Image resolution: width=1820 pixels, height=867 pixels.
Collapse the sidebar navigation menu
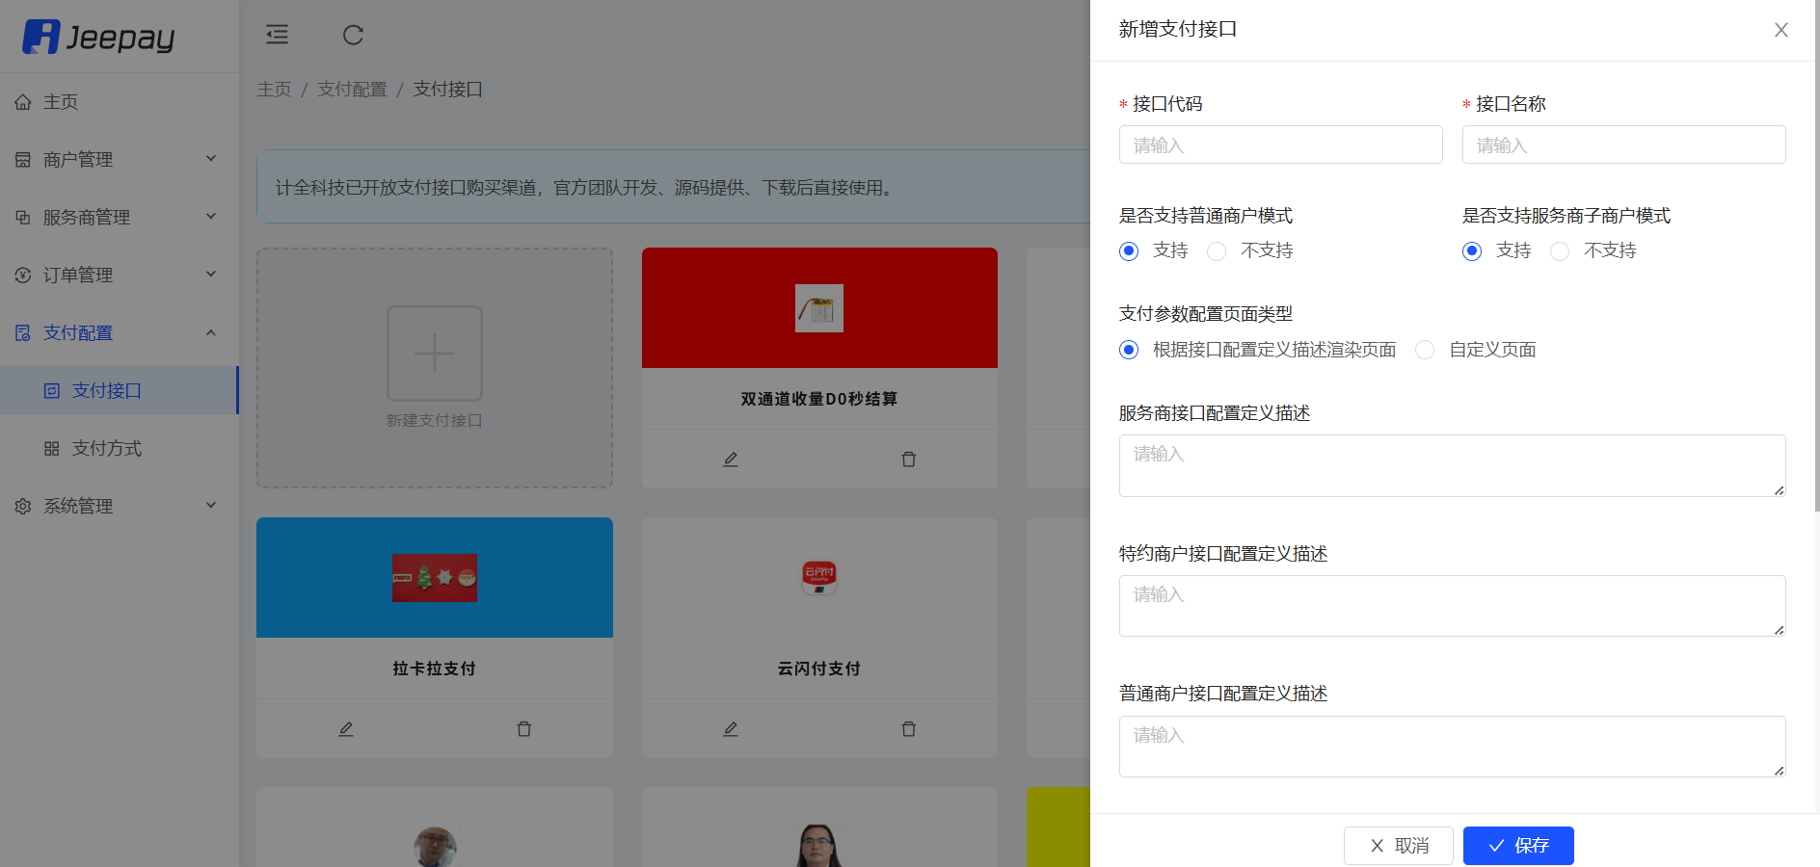pos(278,35)
